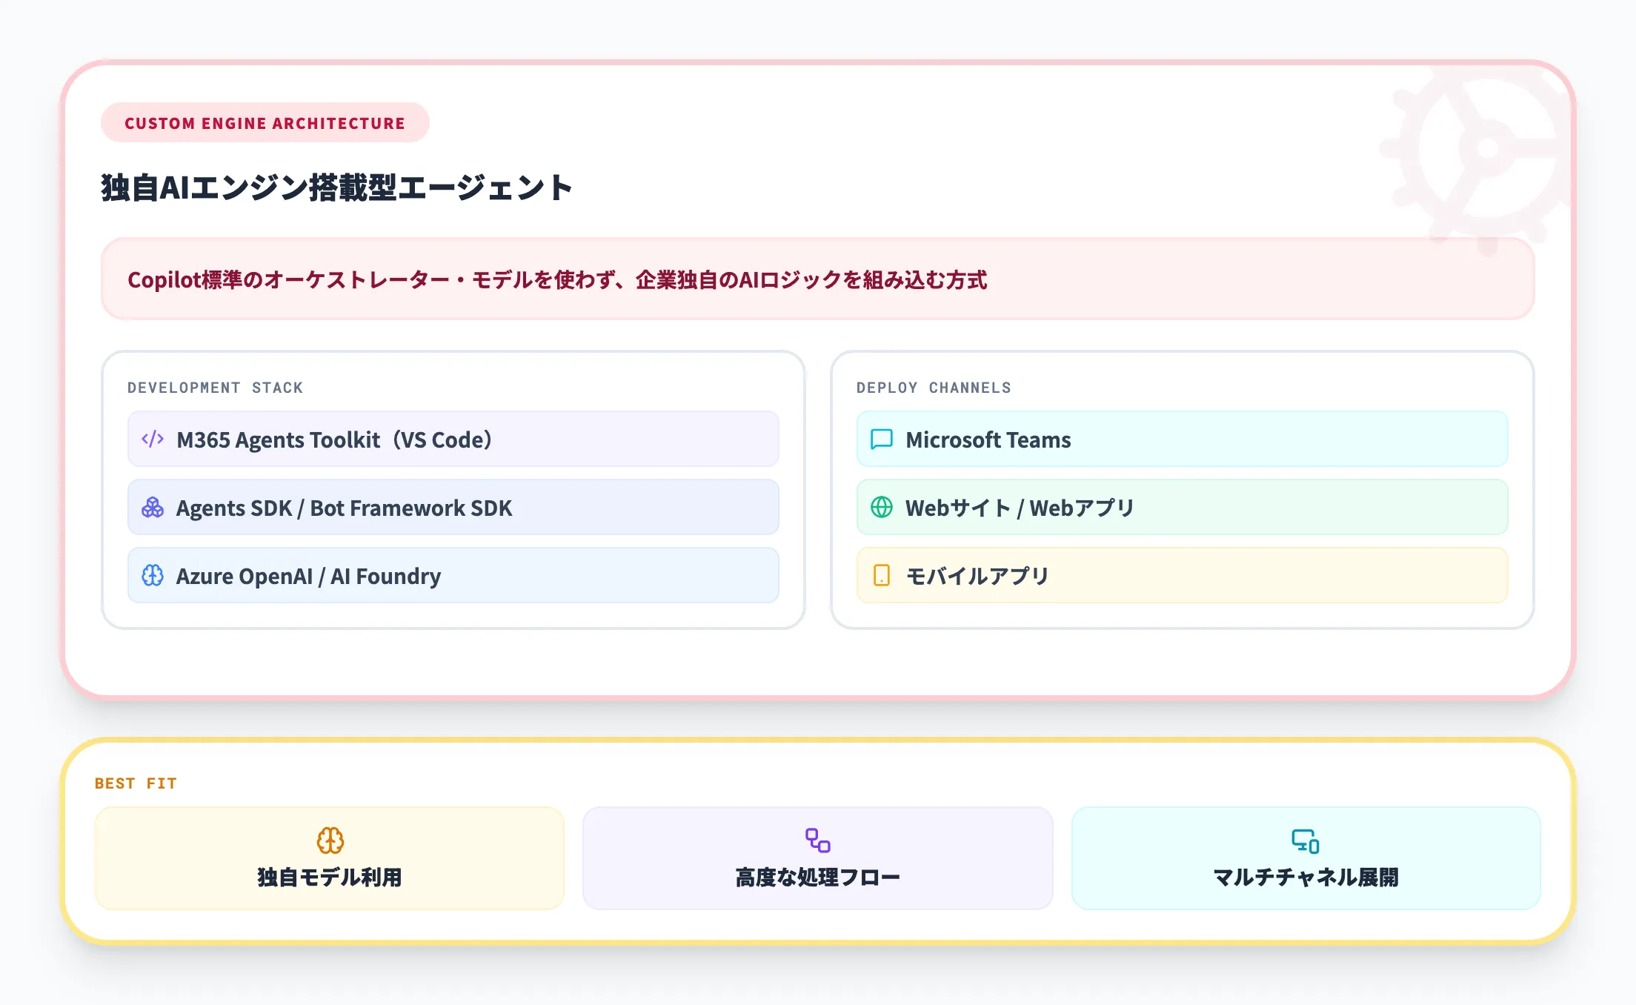Click the 独自AIエンジン搭載型エージェント heading
The height and width of the screenshot is (1005, 1636).
click(337, 188)
